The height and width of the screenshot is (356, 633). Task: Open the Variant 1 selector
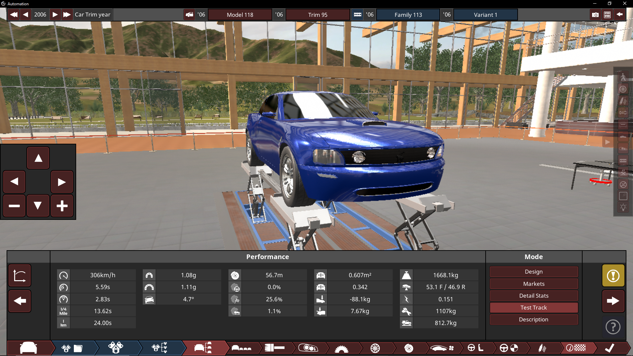click(485, 15)
